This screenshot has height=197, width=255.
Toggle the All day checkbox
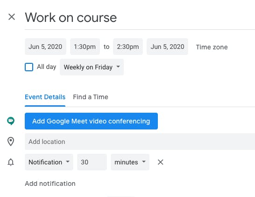point(29,67)
